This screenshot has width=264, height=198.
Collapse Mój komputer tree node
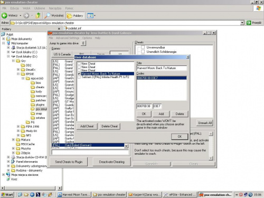[x=3, y=43]
